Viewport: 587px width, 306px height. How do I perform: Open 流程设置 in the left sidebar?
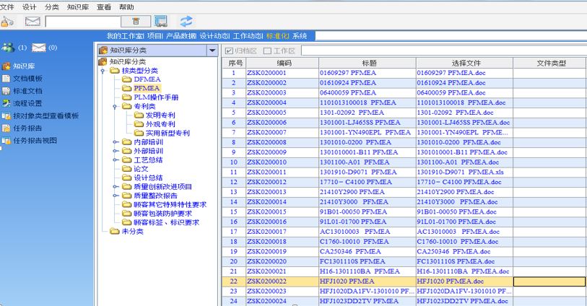coord(27,103)
